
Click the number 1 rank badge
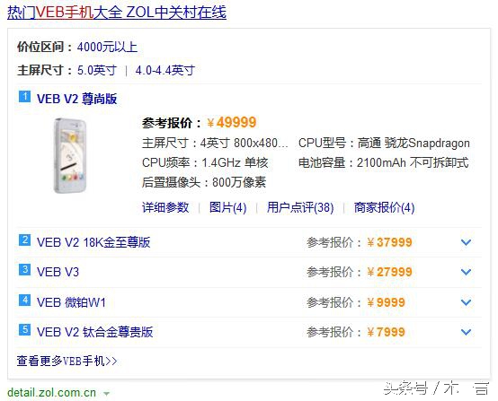pyautogui.click(x=25, y=97)
